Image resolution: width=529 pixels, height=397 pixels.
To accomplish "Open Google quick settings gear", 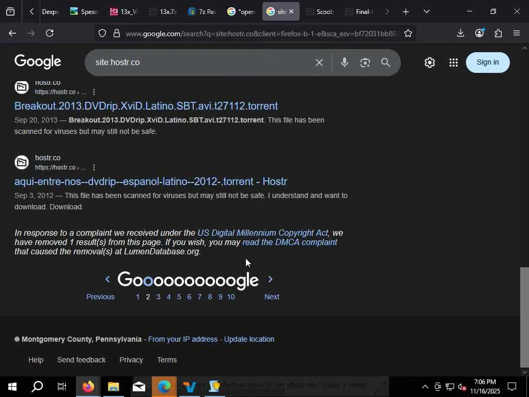I will [429, 63].
